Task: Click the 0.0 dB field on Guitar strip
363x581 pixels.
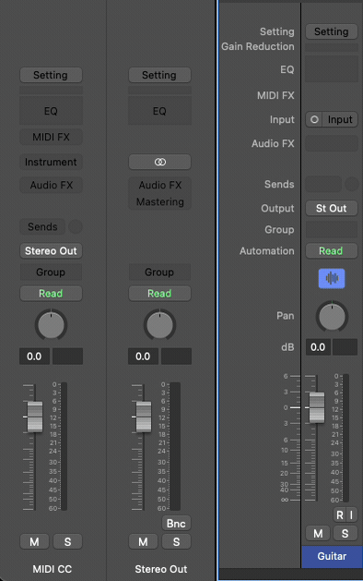Action: point(318,347)
